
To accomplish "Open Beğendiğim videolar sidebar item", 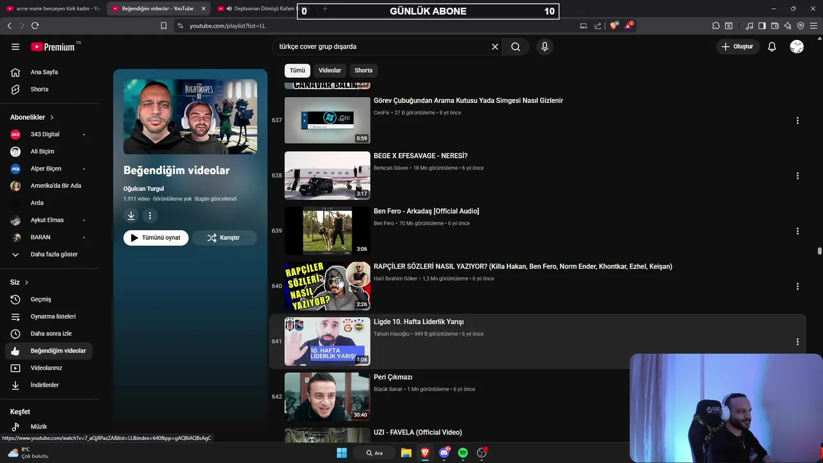I will (x=49, y=350).
